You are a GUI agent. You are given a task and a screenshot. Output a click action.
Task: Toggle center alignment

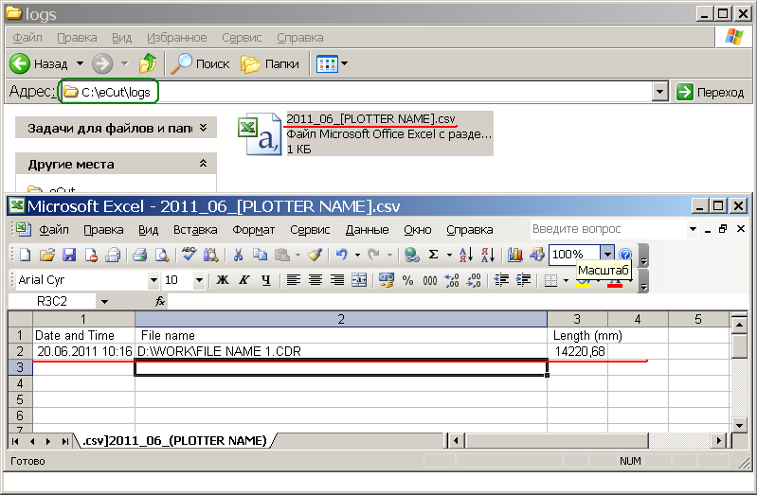click(315, 280)
